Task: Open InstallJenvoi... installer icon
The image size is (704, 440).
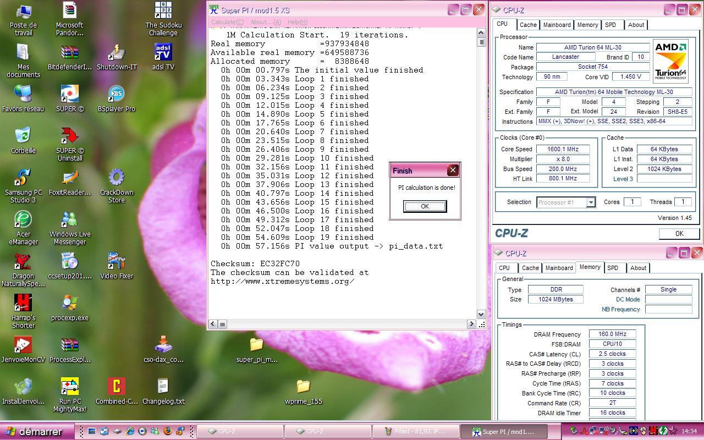Action: [x=23, y=392]
